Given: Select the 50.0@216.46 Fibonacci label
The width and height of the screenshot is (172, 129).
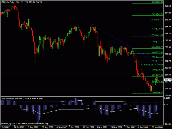Looking at the screenshot, I should click(x=157, y=70).
